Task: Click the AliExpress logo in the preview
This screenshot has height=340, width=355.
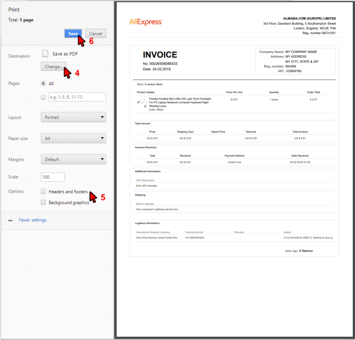Action: pos(146,22)
